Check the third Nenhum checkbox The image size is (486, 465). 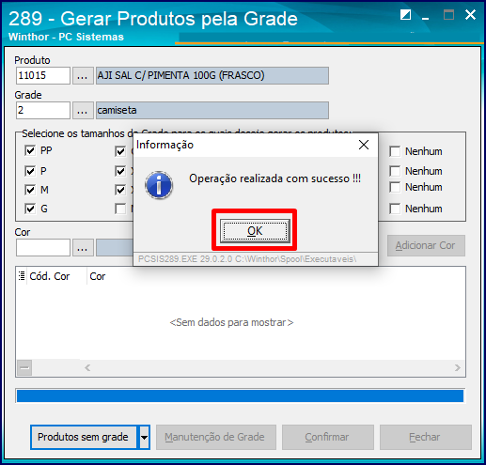(x=395, y=187)
